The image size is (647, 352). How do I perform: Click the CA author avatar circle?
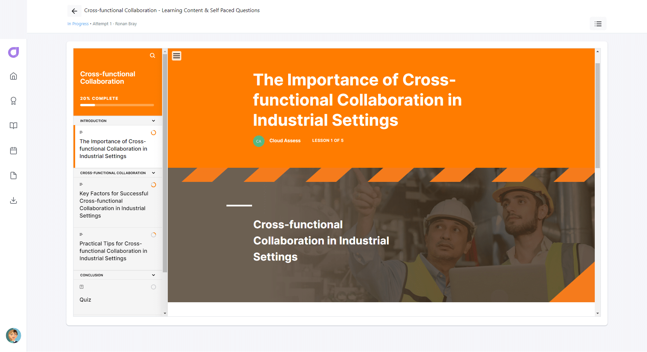click(259, 141)
